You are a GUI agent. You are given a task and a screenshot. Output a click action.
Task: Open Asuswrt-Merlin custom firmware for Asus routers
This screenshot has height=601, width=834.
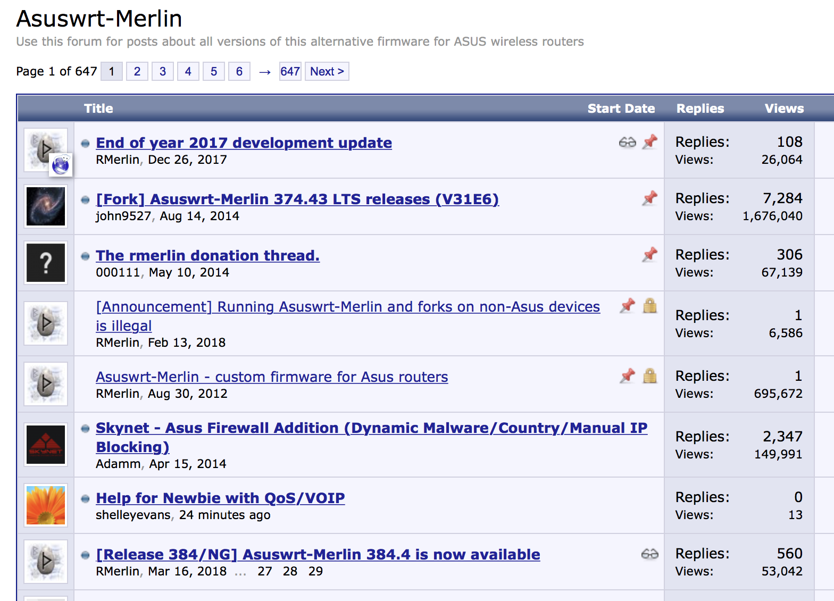[272, 377]
